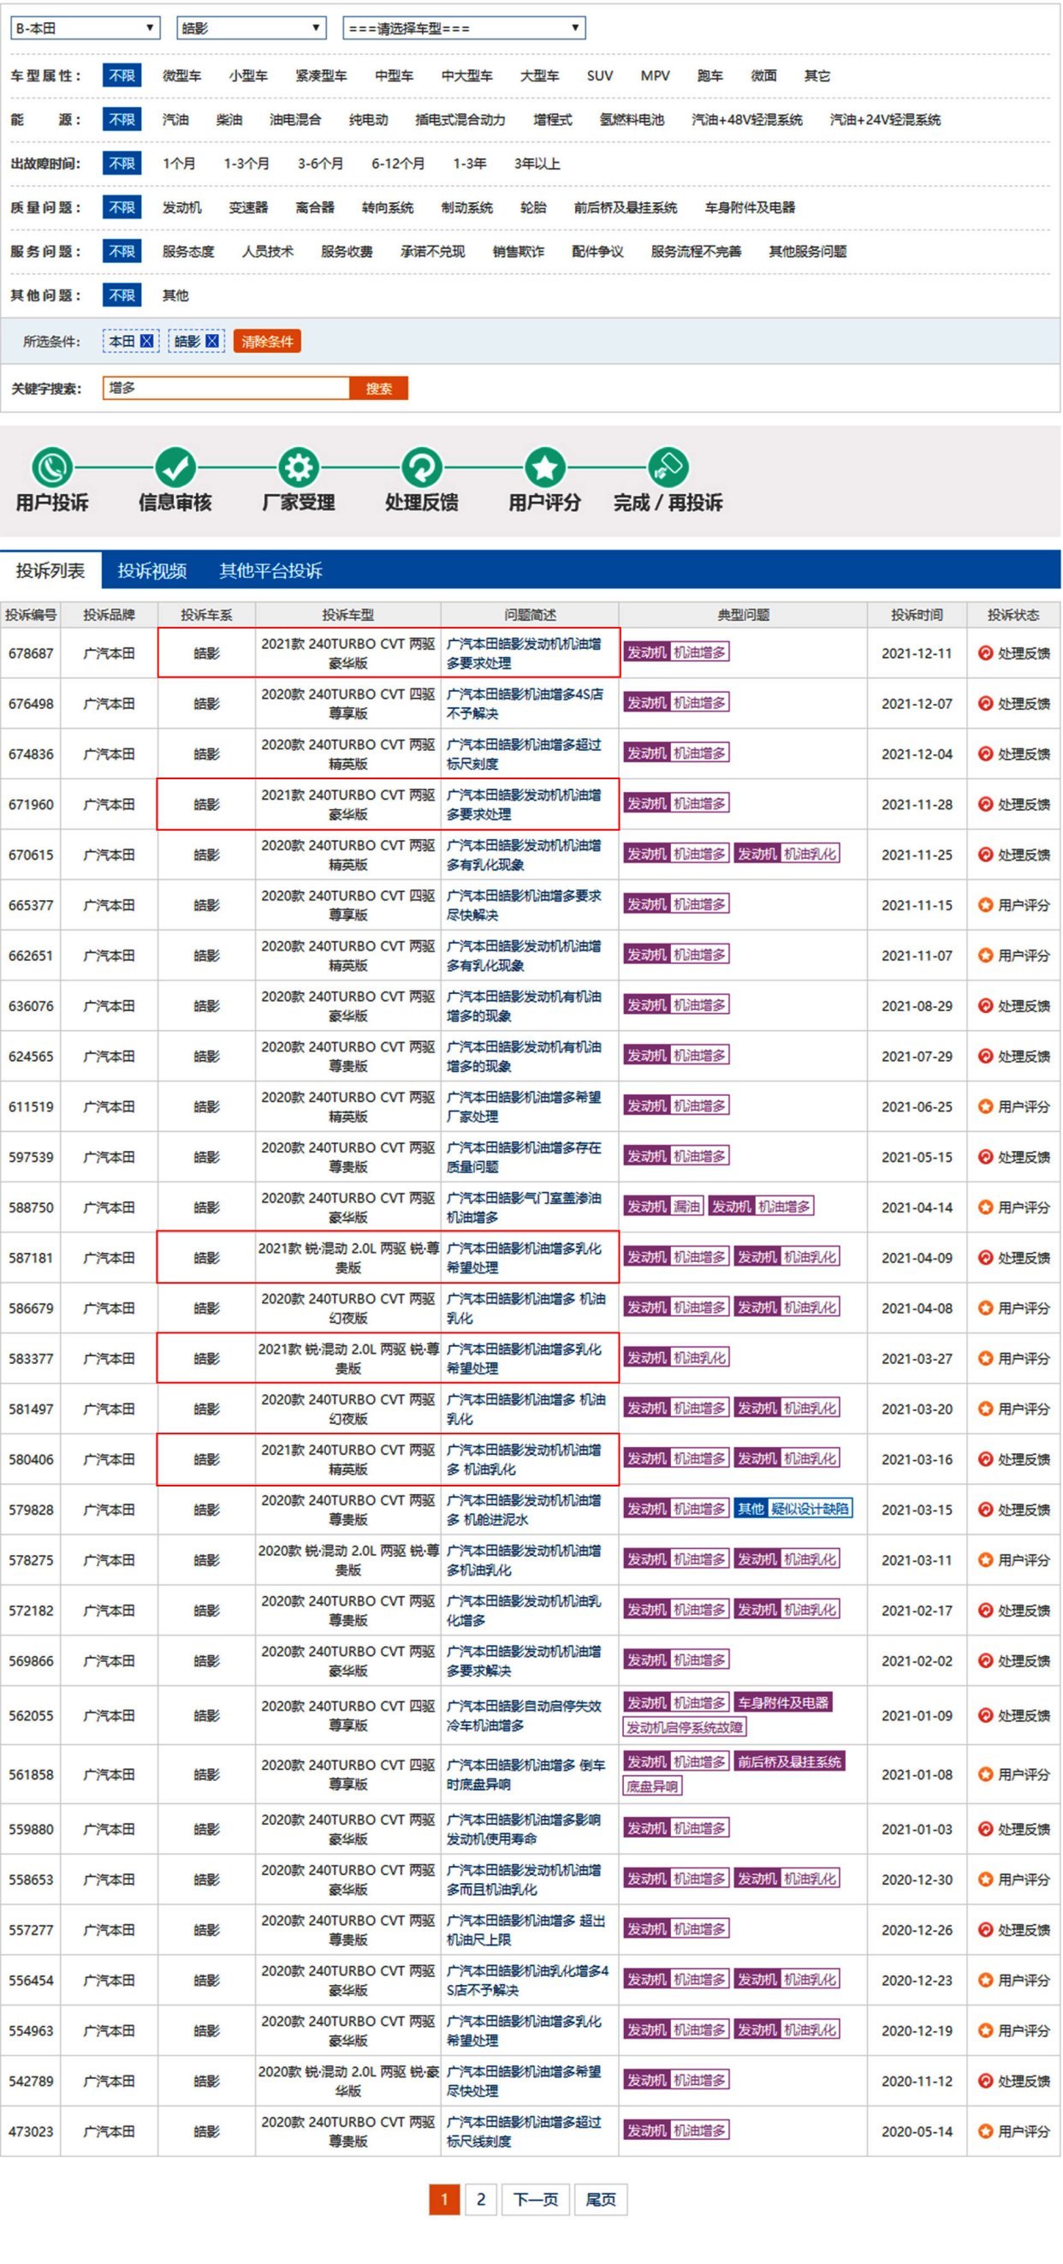Select 插电式混合动力 energy filter
This screenshot has height=2264, width=1063.
[460, 120]
